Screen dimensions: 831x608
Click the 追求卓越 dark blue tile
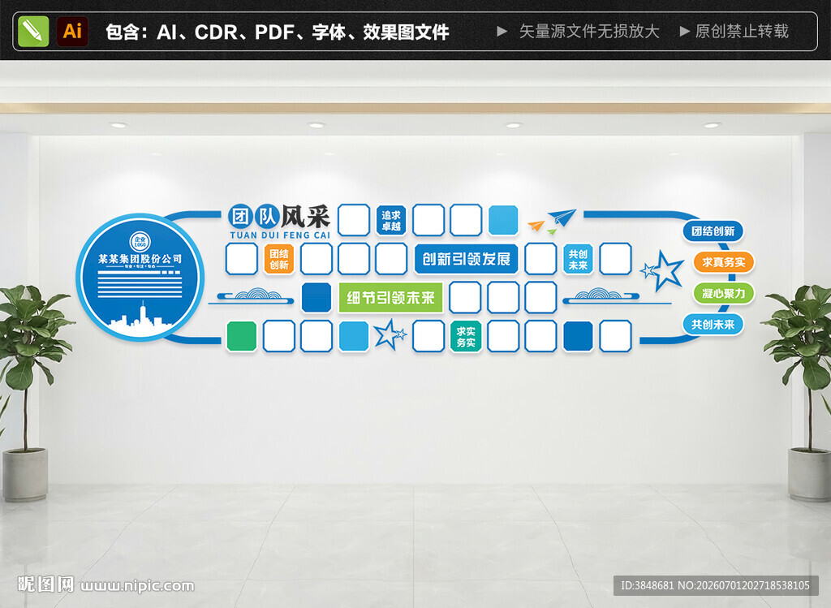tap(391, 220)
